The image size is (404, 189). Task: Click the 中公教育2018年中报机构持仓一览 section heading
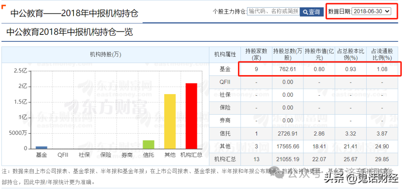pyautogui.click(x=70, y=32)
